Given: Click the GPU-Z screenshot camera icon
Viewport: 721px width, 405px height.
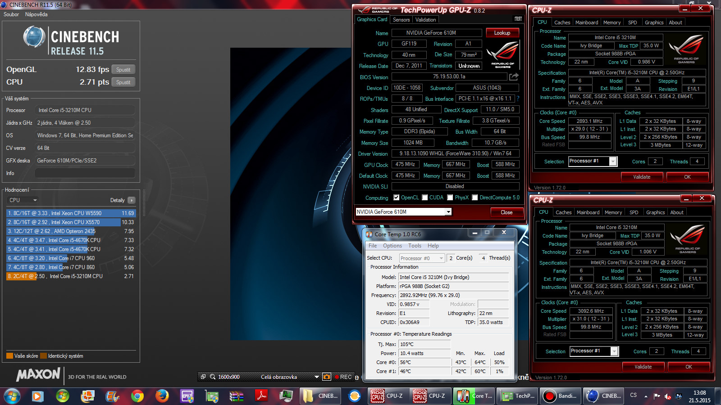Looking at the screenshot, I should 518,19.
